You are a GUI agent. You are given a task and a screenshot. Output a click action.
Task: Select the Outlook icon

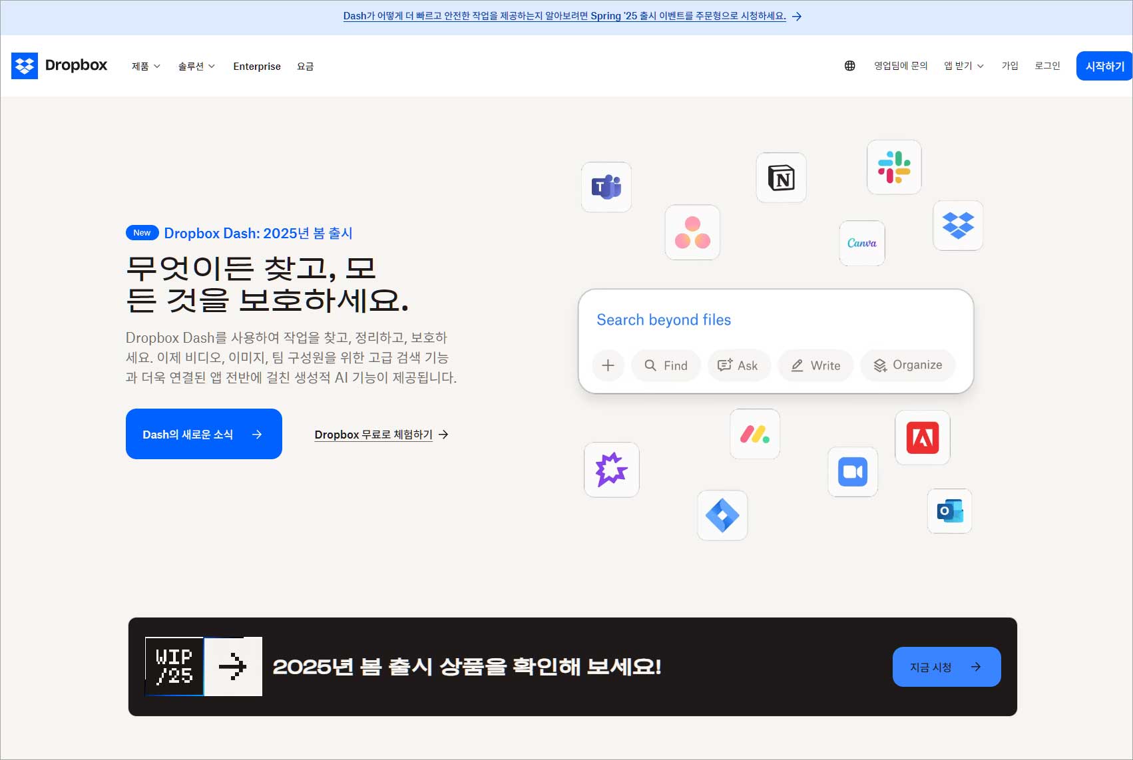coord(950,511)
